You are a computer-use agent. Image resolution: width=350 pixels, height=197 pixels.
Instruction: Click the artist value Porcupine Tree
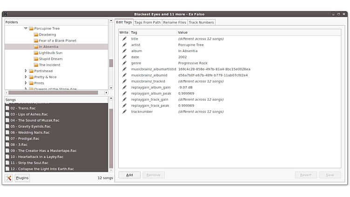(191, 45)
